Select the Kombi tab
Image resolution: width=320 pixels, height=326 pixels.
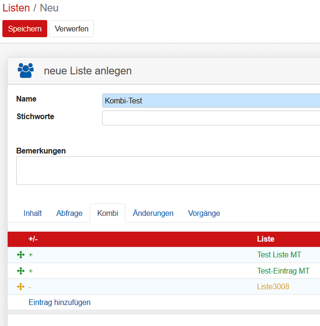107,213
